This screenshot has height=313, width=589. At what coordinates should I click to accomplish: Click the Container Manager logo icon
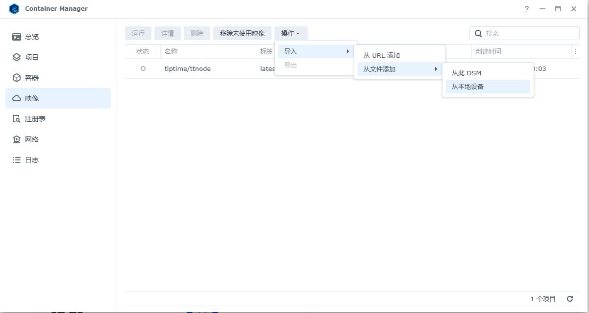[x=14, y=9]
